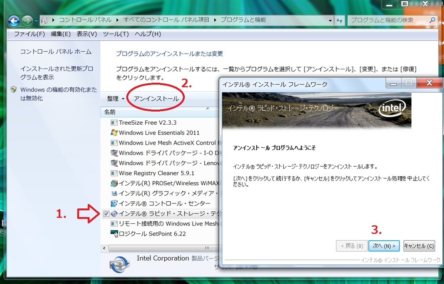
Task: Click the TreeSize Free program icon
Action: click(x=114, y=123)
